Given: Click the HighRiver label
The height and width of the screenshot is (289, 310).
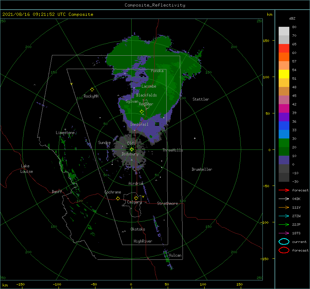Looking at the screenshot, I should [143, 241].
